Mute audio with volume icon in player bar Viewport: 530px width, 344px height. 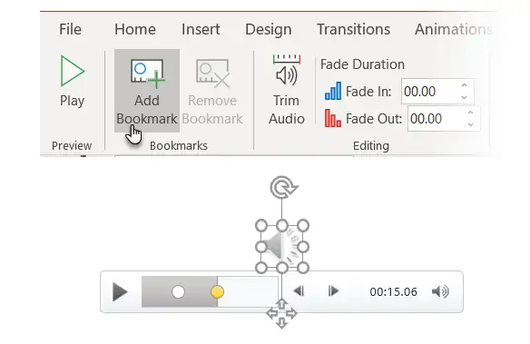tap(440, 291)
